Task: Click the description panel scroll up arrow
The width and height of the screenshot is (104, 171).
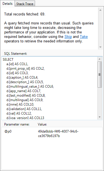Action: click(100, 10)
